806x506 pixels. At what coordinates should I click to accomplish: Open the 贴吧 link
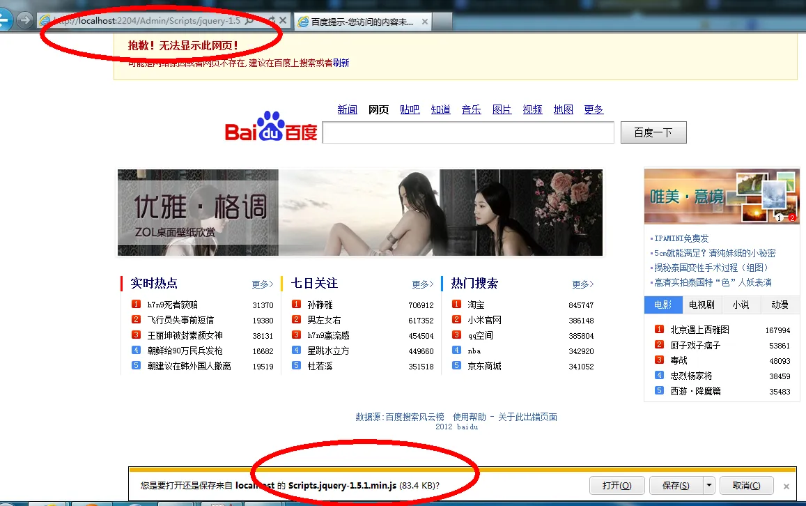click(x=410, y=109)
